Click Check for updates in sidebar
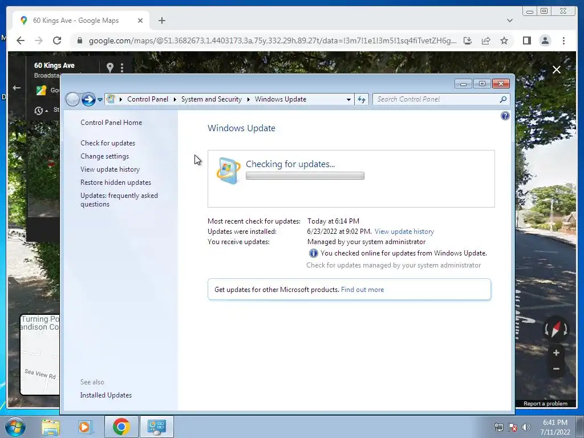584x438 pixels. pyautogui.click(x=108, y=143)
